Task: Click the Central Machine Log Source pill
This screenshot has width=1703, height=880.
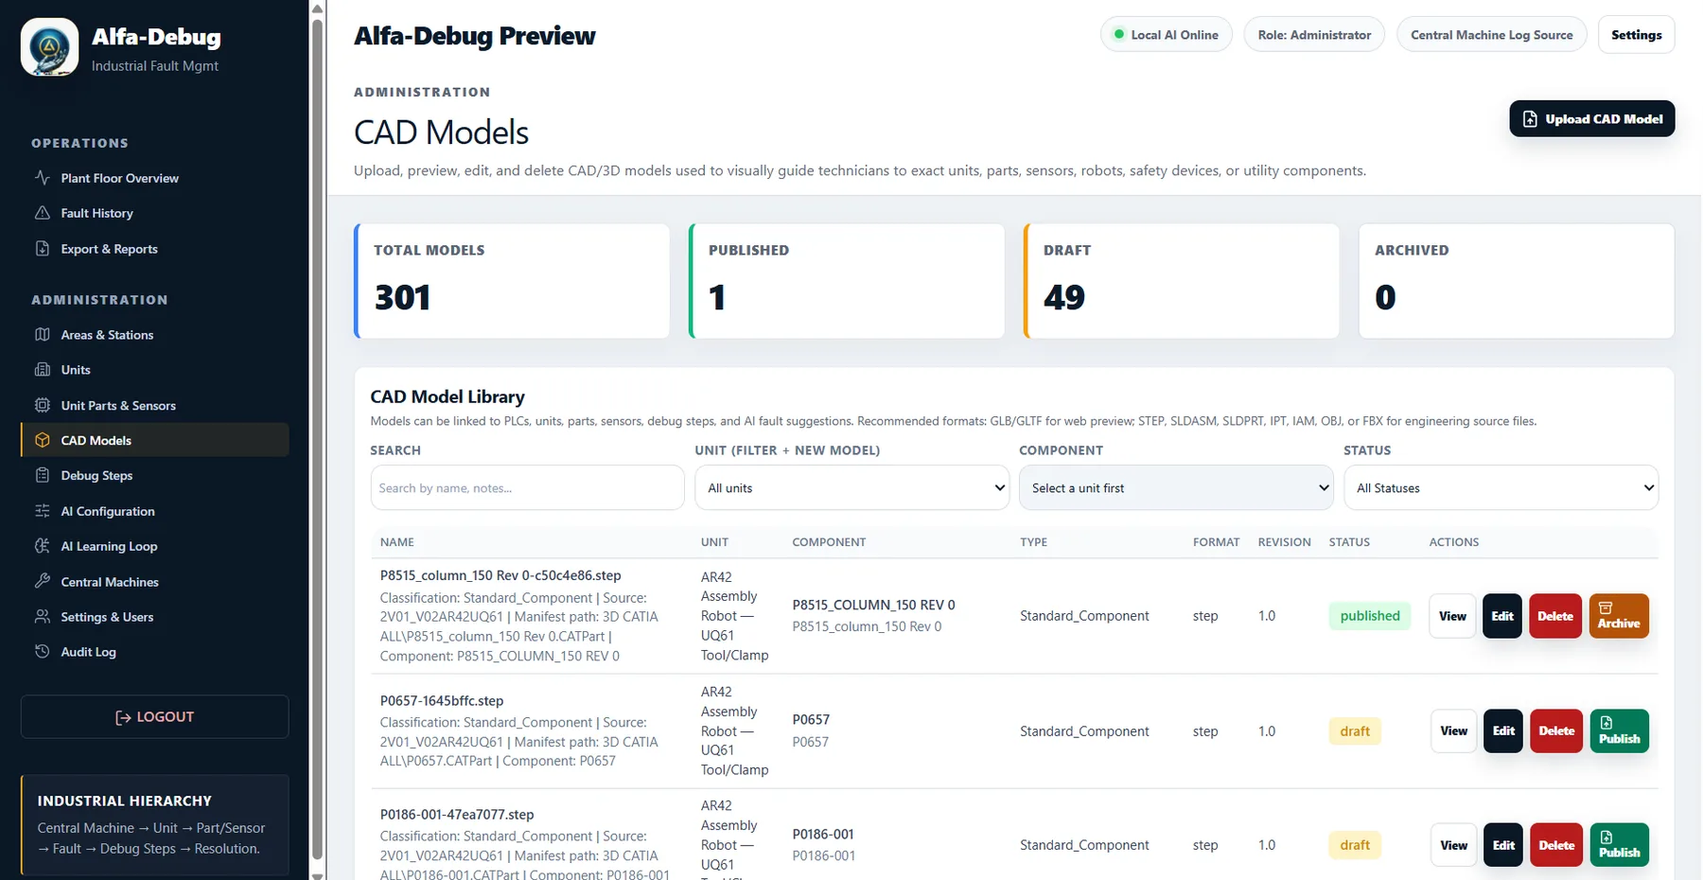Action: pyautogui.click(x=1491, y=35)
